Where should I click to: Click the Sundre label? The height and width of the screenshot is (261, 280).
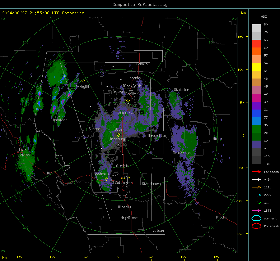(x=94, y=129)
